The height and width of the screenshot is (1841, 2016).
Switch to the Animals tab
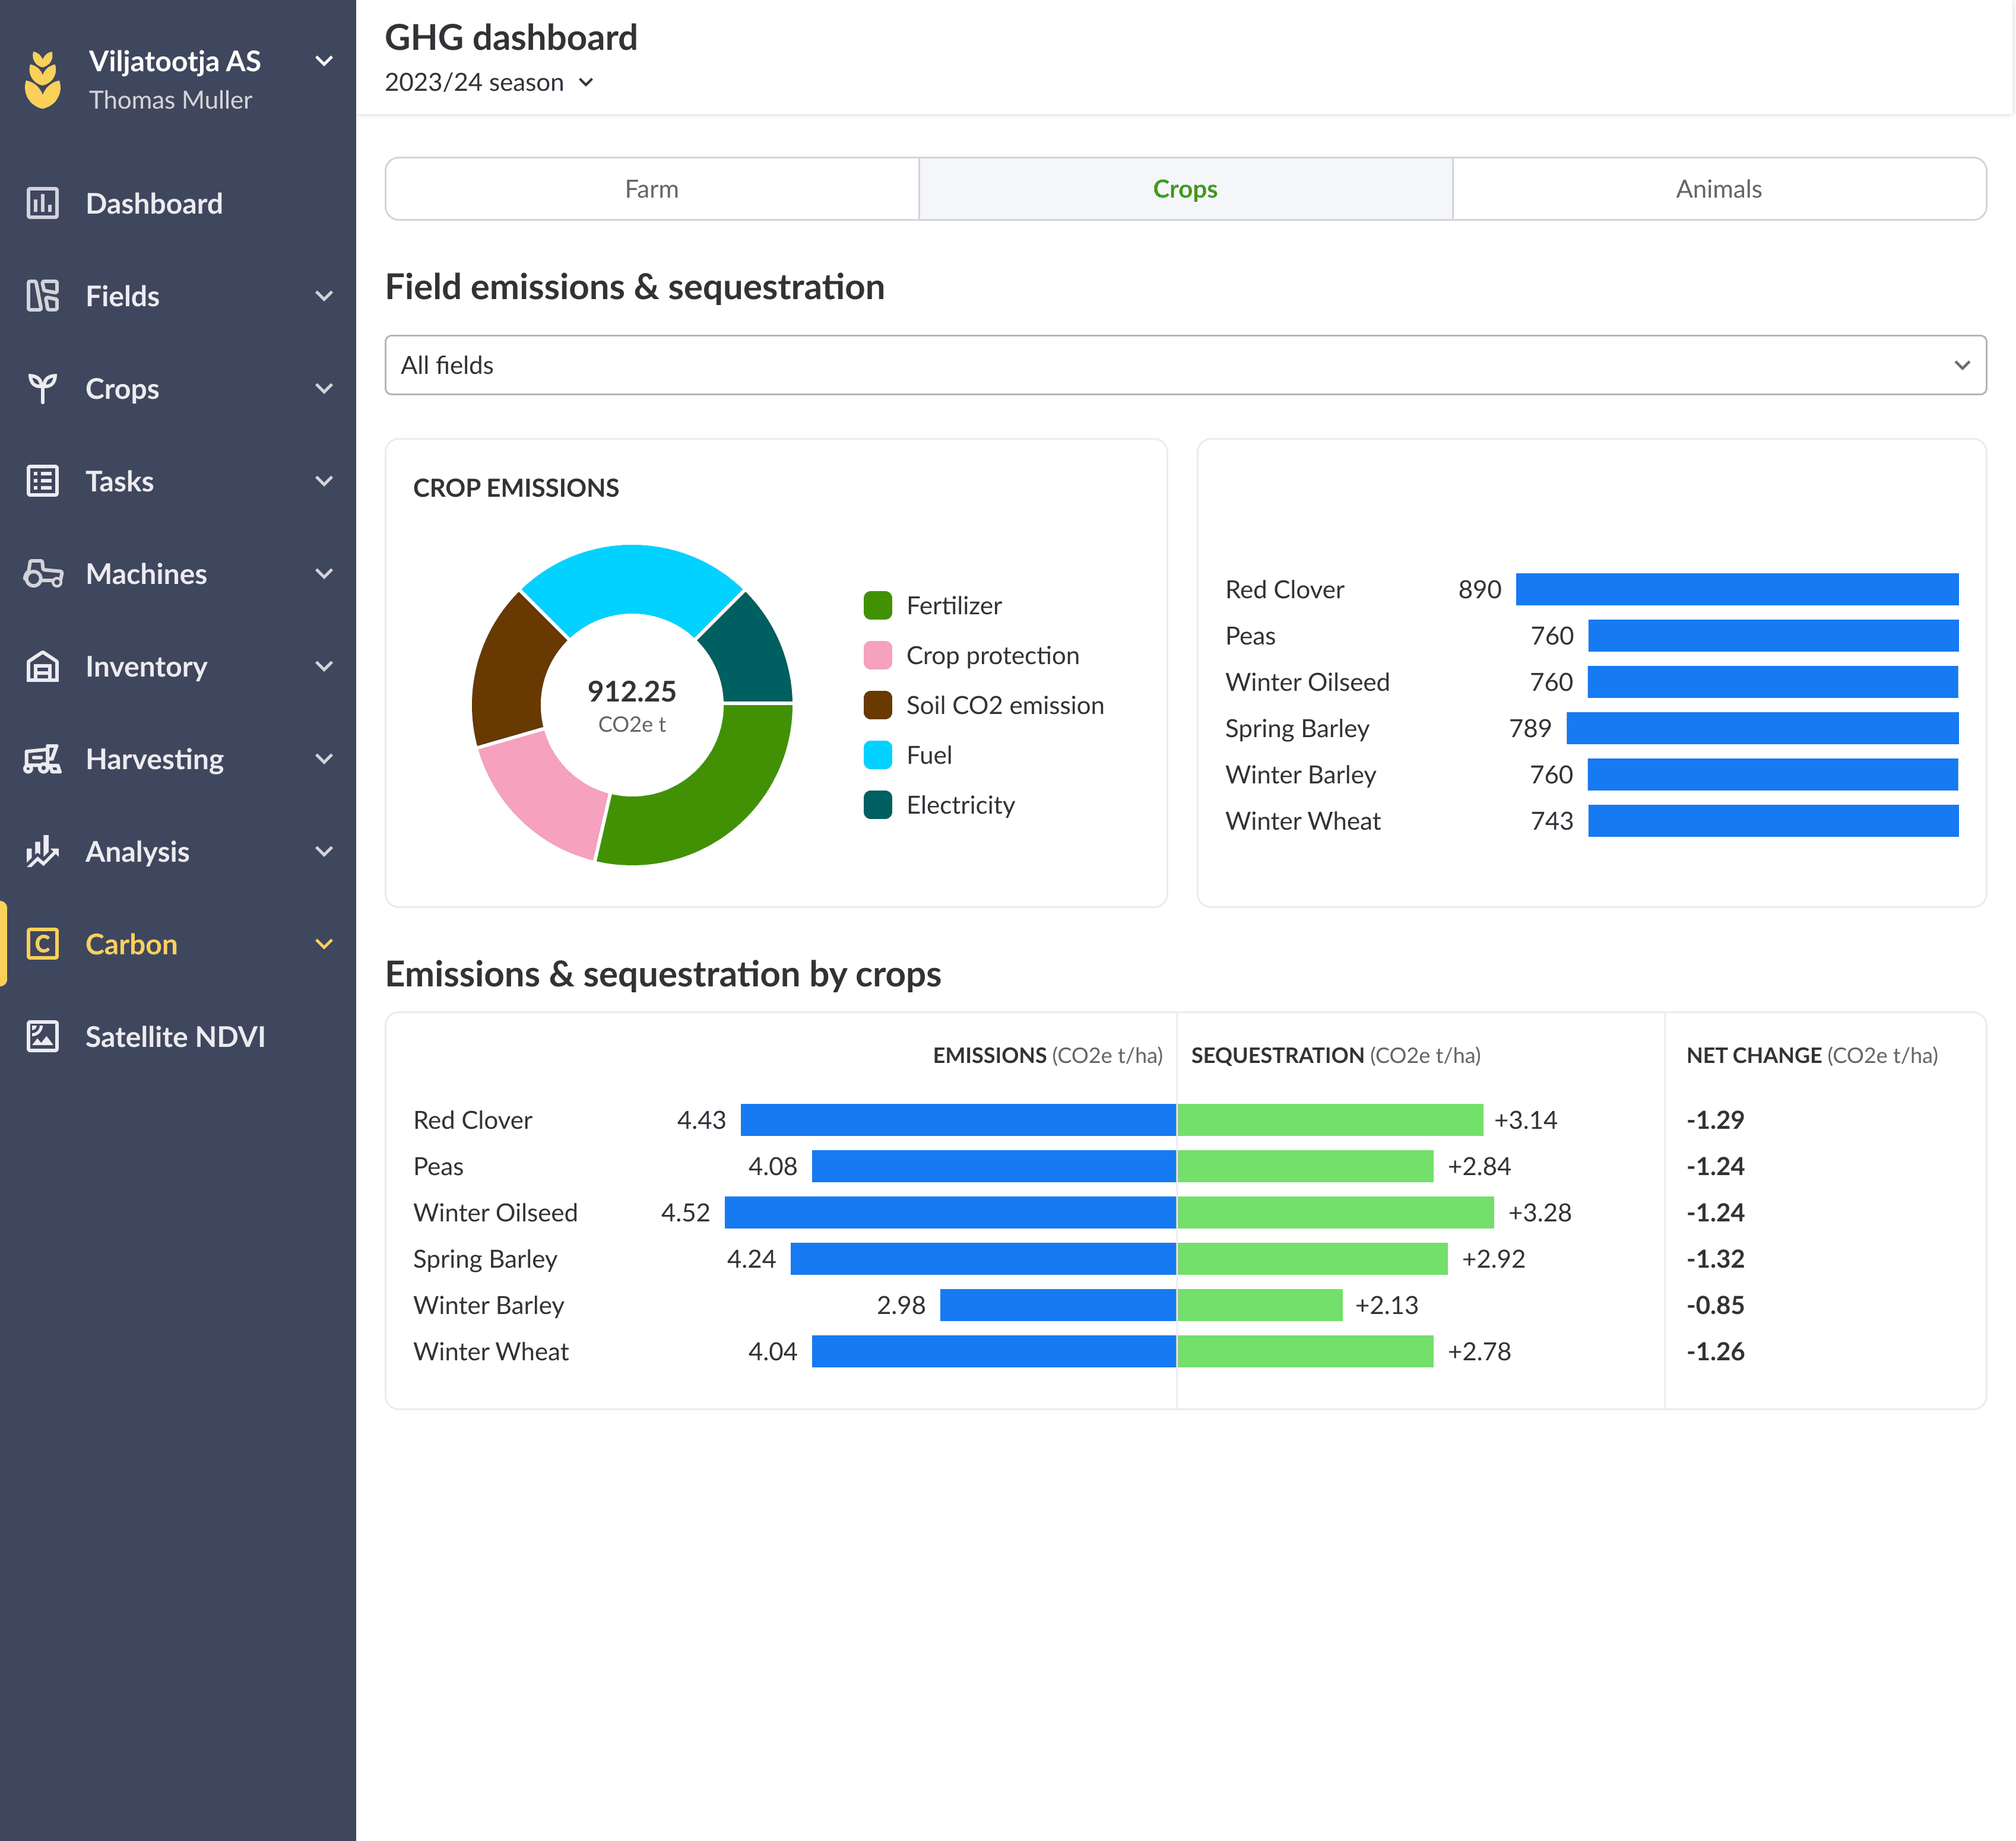(x=1717, y=188)
